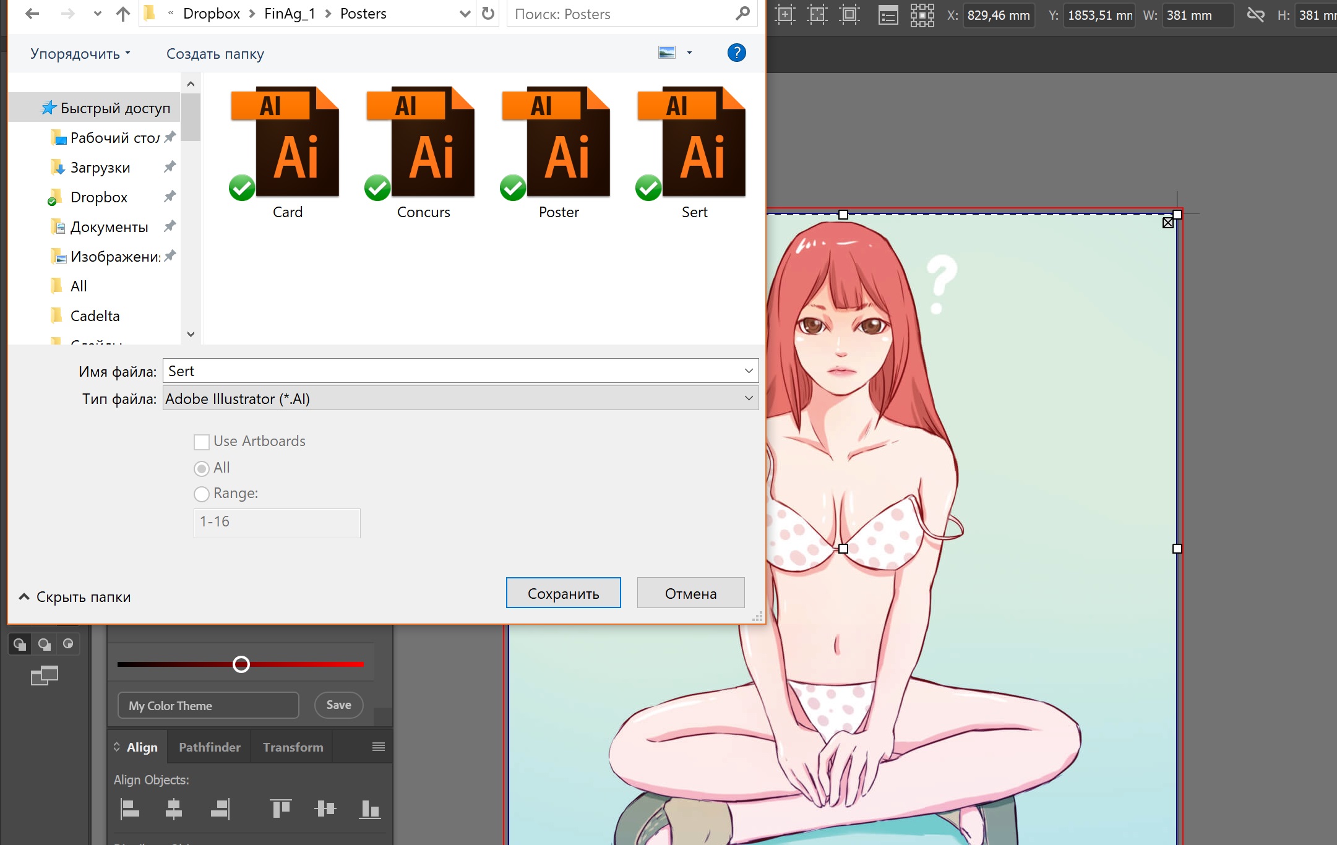Click Horizontal Align Left icon
The height and width of the screenshot is (845, 1337).
pyautogui.click(x=129, y=809)
